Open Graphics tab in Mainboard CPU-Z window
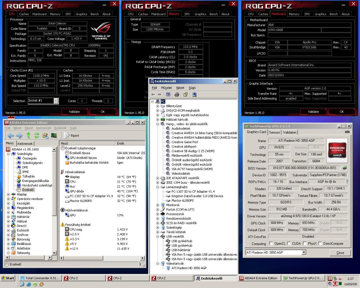360x288 pixels. click(320, 14)
